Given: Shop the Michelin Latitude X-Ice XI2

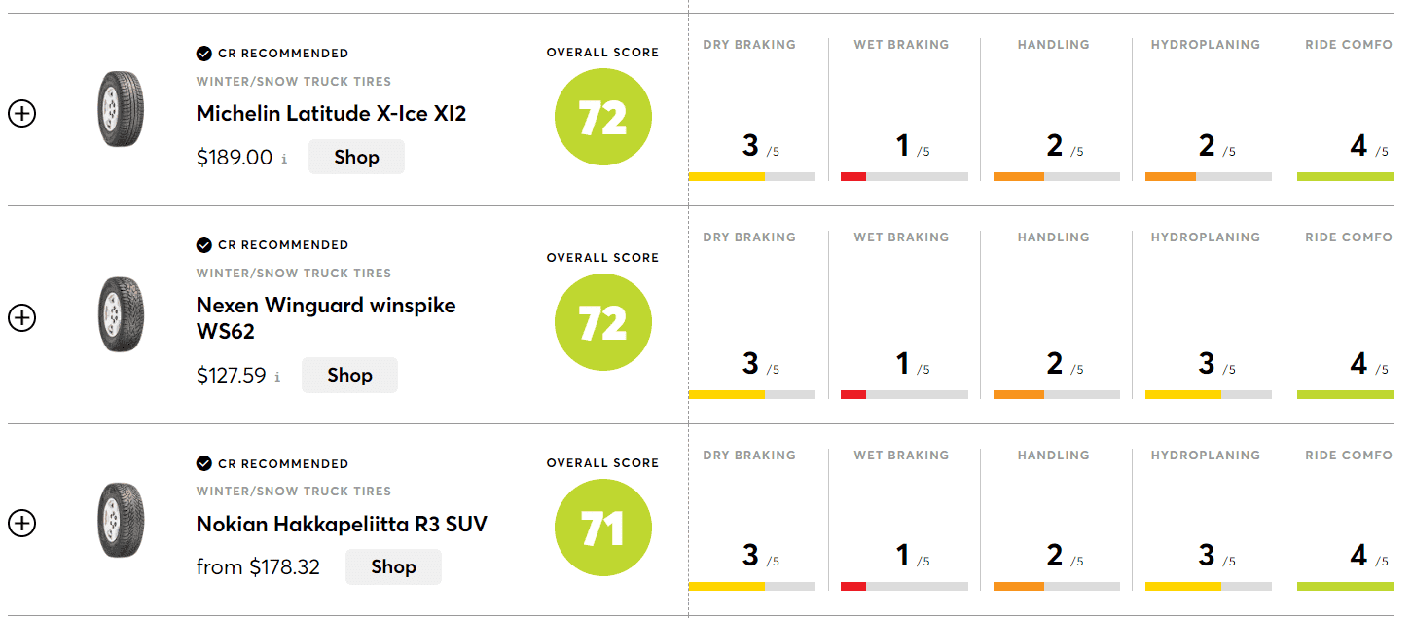Looking at the screenshot, I should click(356, 157).
